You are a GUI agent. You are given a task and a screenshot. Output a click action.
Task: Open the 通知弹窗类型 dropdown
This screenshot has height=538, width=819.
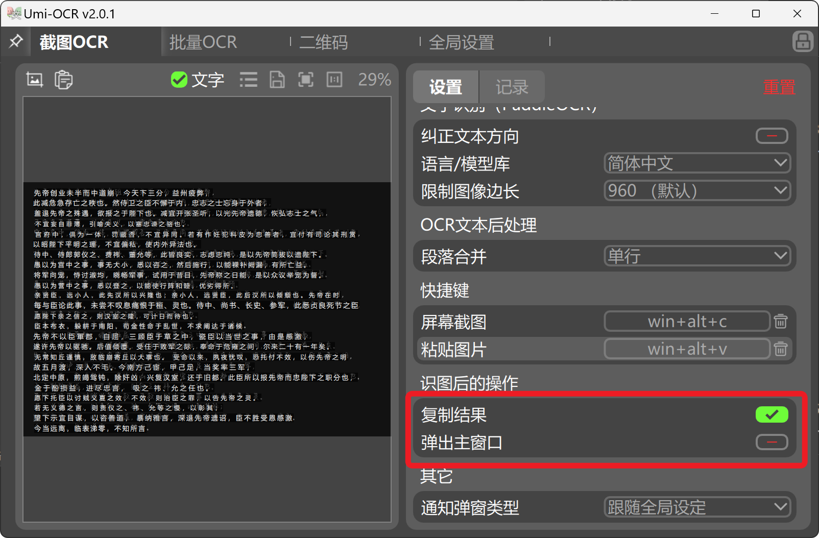(x=697, y=507)
